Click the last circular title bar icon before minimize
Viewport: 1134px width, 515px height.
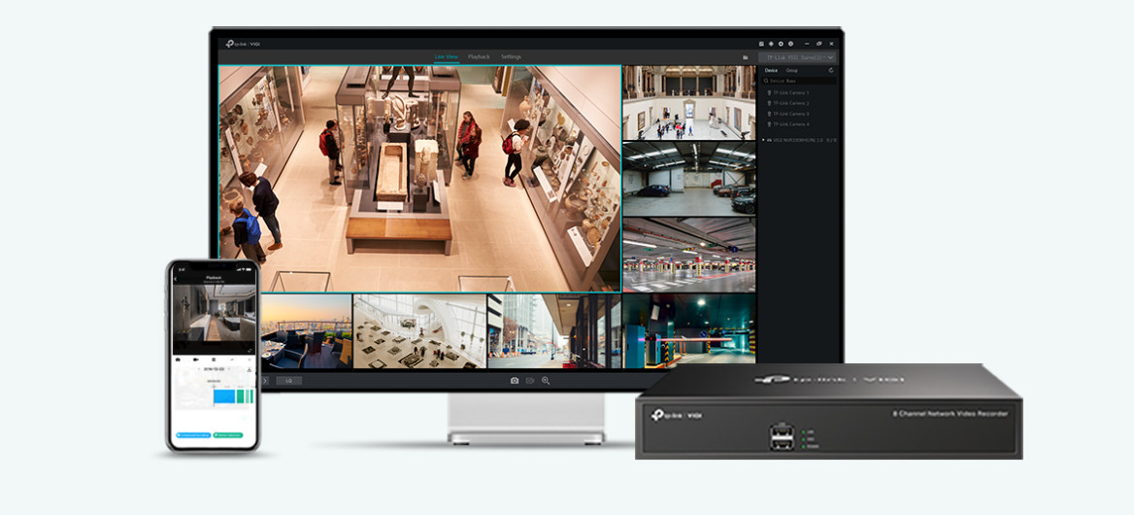pyautogui.click(x=790, y=44)
